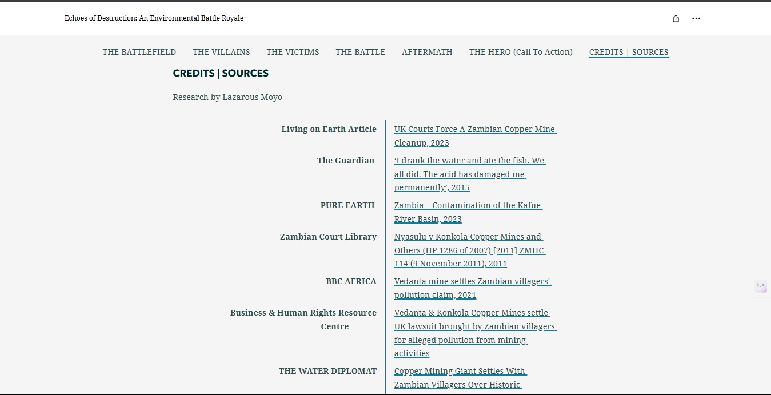This screenshot has height=395, width=771.
Task: Go to THE BATTLEFIELD section
Action: tap(139, 52)
